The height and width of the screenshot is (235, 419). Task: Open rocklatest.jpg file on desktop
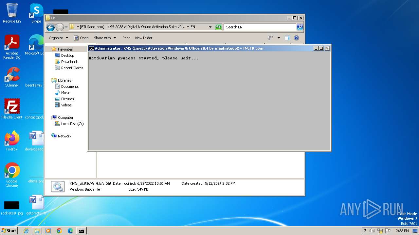(x=12, y=207)
